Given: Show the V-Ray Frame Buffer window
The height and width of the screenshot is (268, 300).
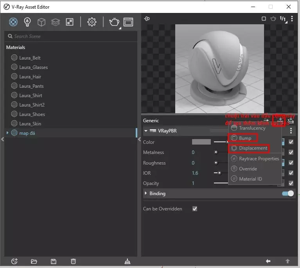Looking at the screenshot, I should (128, 22).
